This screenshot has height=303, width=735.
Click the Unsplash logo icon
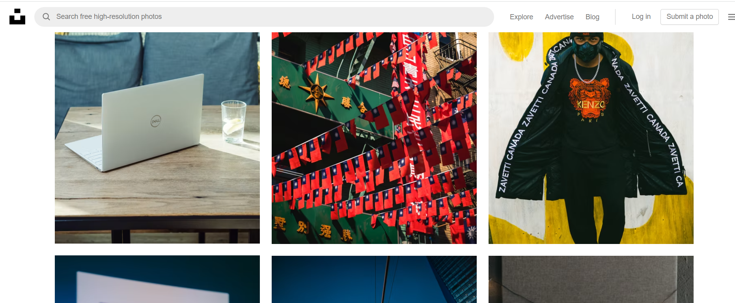click(17, 17)
